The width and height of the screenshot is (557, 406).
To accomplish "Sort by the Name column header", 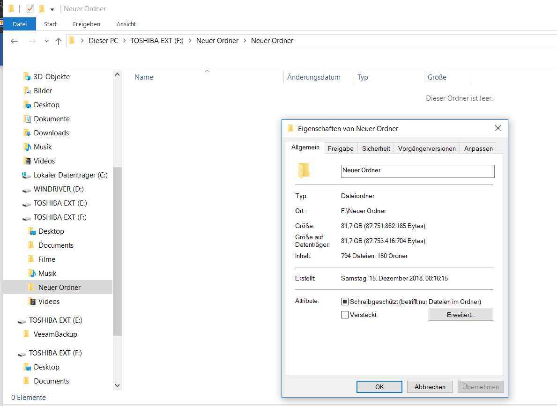I will 144,77.
